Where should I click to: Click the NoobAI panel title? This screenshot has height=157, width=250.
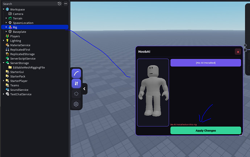click(x=144, y=52)
